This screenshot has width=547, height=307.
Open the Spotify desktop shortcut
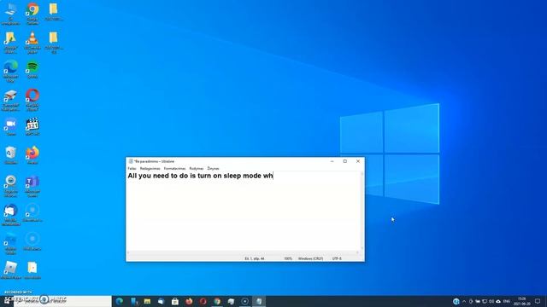(32, 70)
